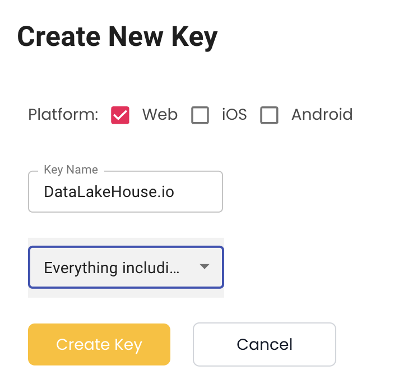Image resolution: width=408 pixels, height=384 pixels.
Task: Click the "Android" label text
Action: pyautogui.click(x=322, y=115)
